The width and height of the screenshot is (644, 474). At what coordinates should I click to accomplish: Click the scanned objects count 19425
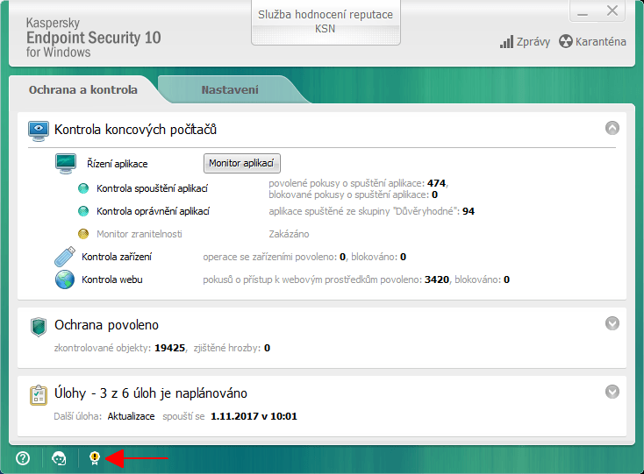(x=169, y=348)
